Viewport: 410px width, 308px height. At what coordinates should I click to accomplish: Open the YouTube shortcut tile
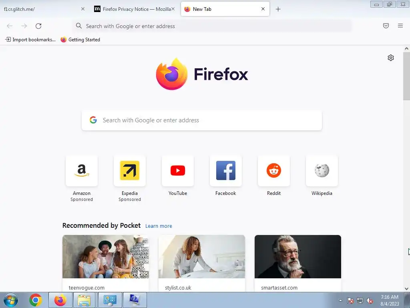[x=178, y=171]
